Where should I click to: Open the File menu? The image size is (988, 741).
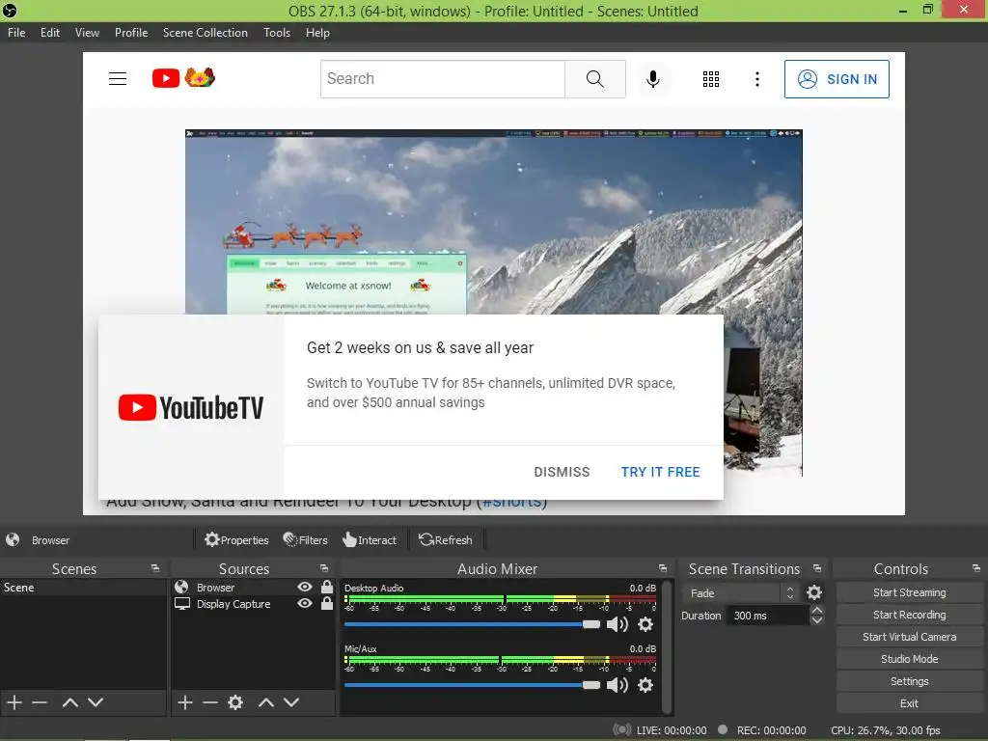(x=16, y=32)
